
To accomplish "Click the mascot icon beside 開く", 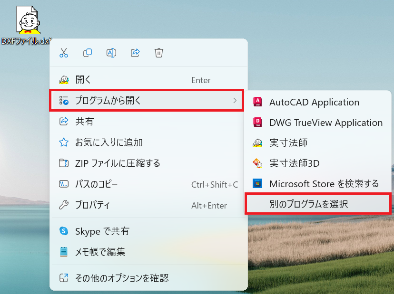I will [x=64, y=79].
